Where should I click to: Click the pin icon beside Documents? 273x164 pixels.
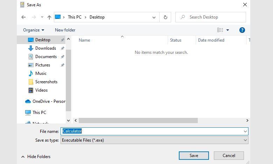click(x=63, y=57)
